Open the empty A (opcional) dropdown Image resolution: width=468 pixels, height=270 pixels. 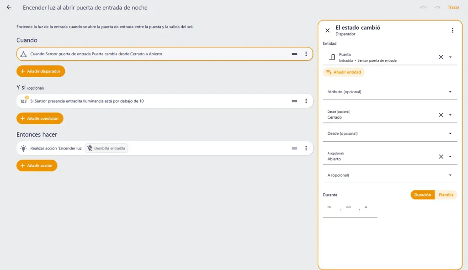[390, 175]
